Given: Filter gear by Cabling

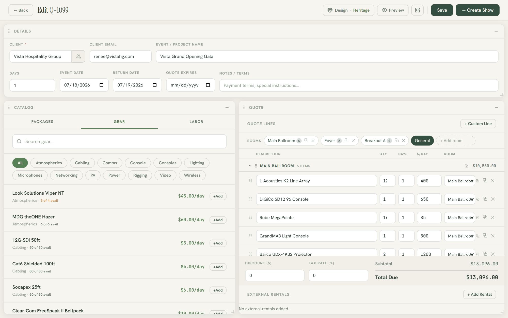Looking at the screenshot, I should pos(82,163).
